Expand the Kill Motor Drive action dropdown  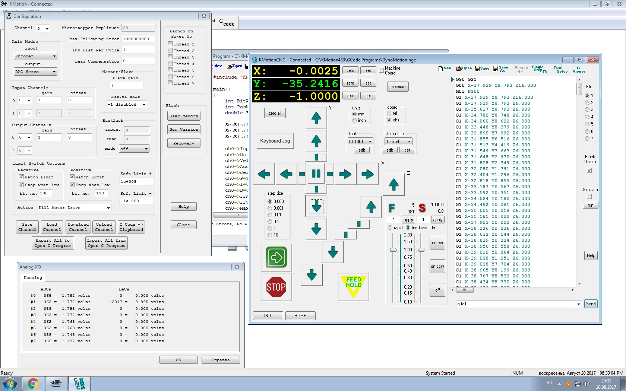[x=108, y=208]
